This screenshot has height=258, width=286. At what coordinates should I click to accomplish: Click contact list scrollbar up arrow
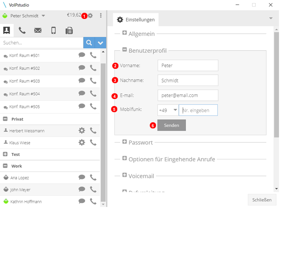click(x=103, y=52)
